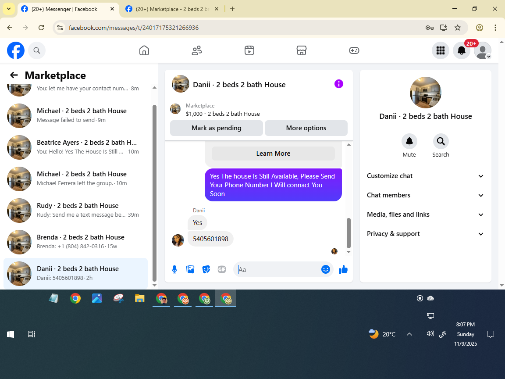Send a thumbs-up like
Image resolution: width=505 pixels, height=379 pixels.
coord(343,269)
